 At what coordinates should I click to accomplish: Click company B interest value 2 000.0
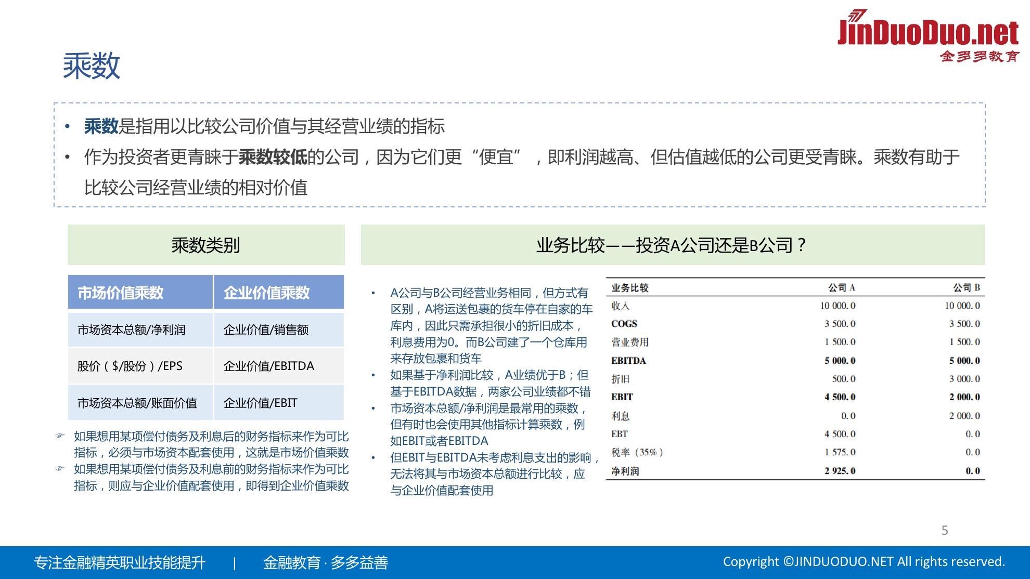965,416
